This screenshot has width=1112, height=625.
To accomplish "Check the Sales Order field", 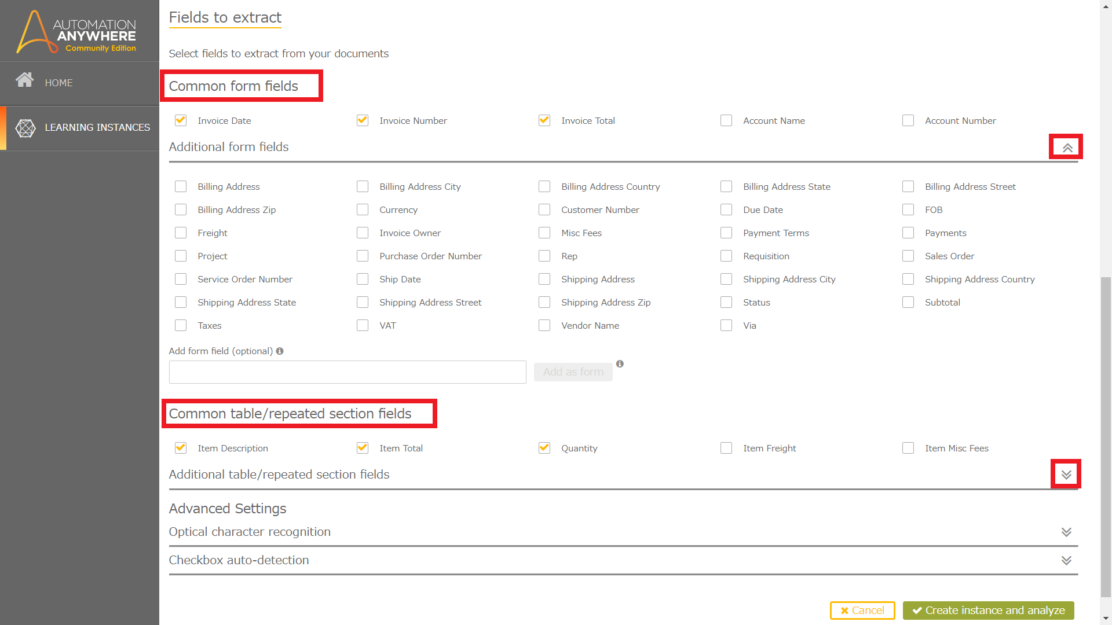I will [908, 256].
